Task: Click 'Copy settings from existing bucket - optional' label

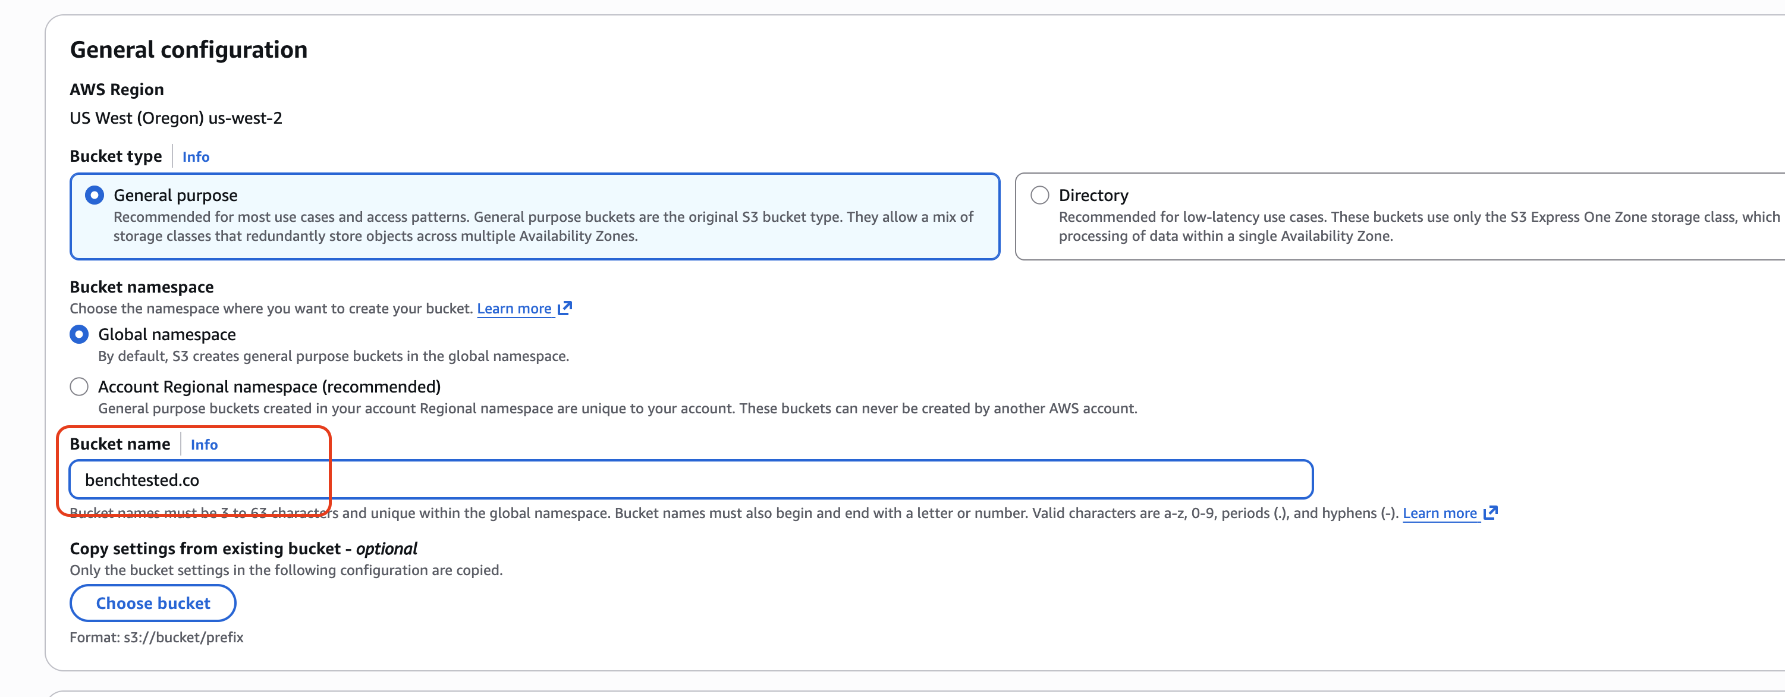Action: (x=243, y=548)
